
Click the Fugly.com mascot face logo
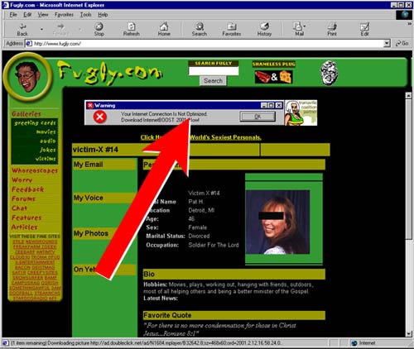tap(27, 77)
